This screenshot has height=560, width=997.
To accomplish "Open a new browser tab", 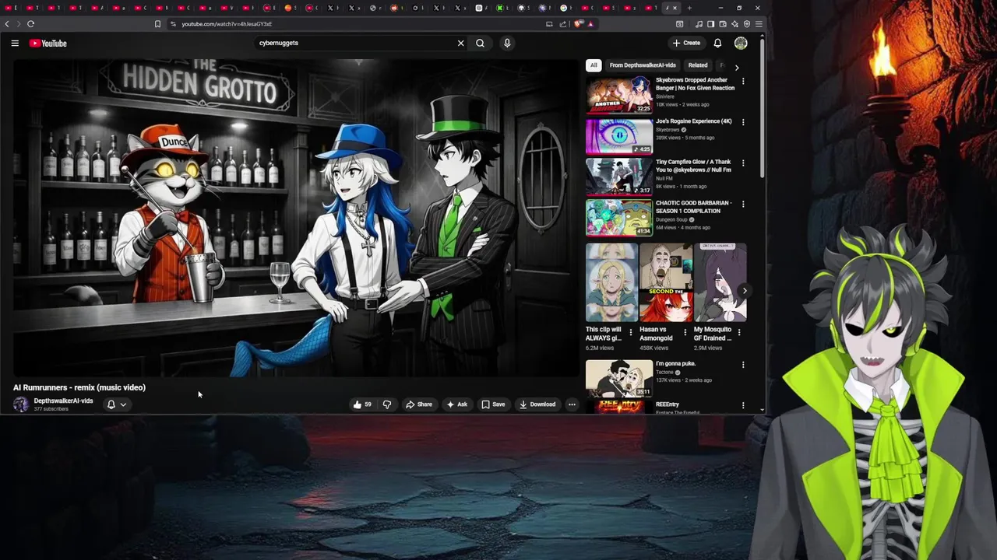I will click(689, 8).
